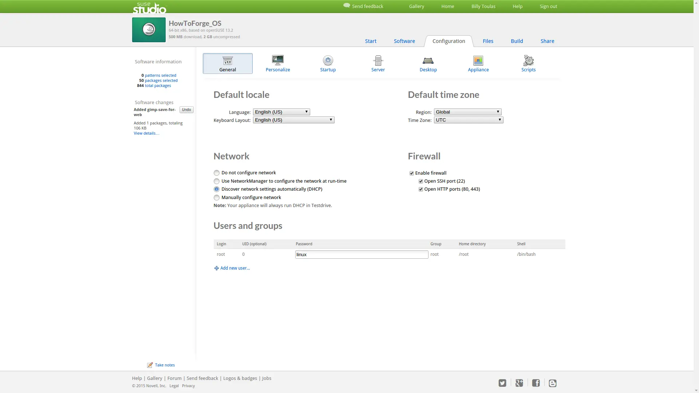Click the HowToForge_OS appliance thumbnail
The width and height of the screenshot is (699, 393).
(149, 30)
